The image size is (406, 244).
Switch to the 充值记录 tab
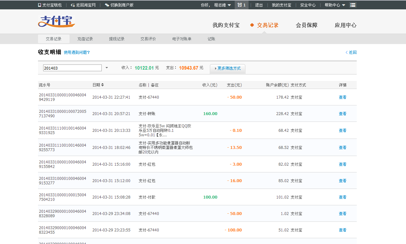point(85,39)
